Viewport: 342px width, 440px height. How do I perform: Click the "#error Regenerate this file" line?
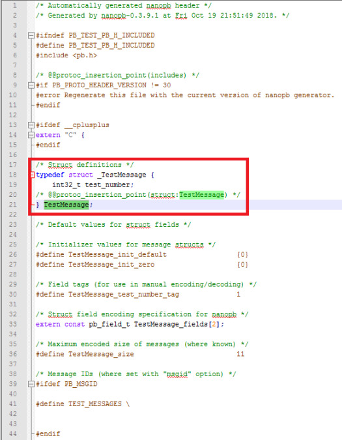[x=185, y=95]
